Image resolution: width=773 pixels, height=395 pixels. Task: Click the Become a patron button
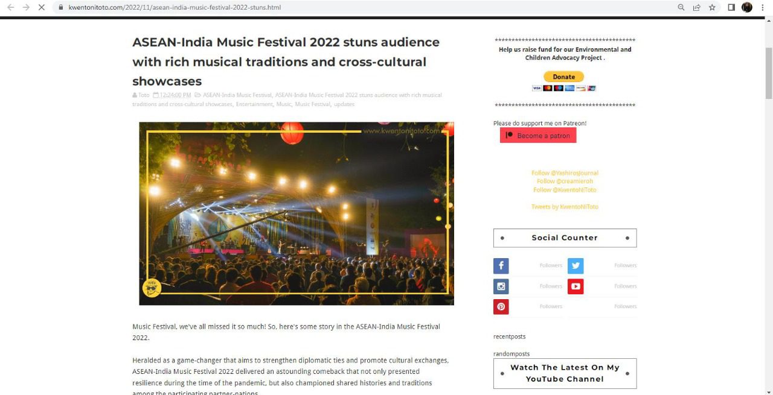(x=538, y=136)
